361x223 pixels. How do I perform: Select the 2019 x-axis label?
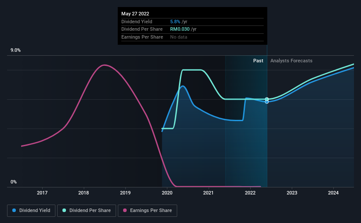[125, 193]
